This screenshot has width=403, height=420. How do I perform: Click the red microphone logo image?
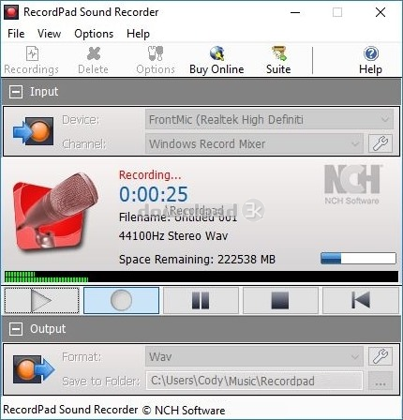tap(55, 212)
